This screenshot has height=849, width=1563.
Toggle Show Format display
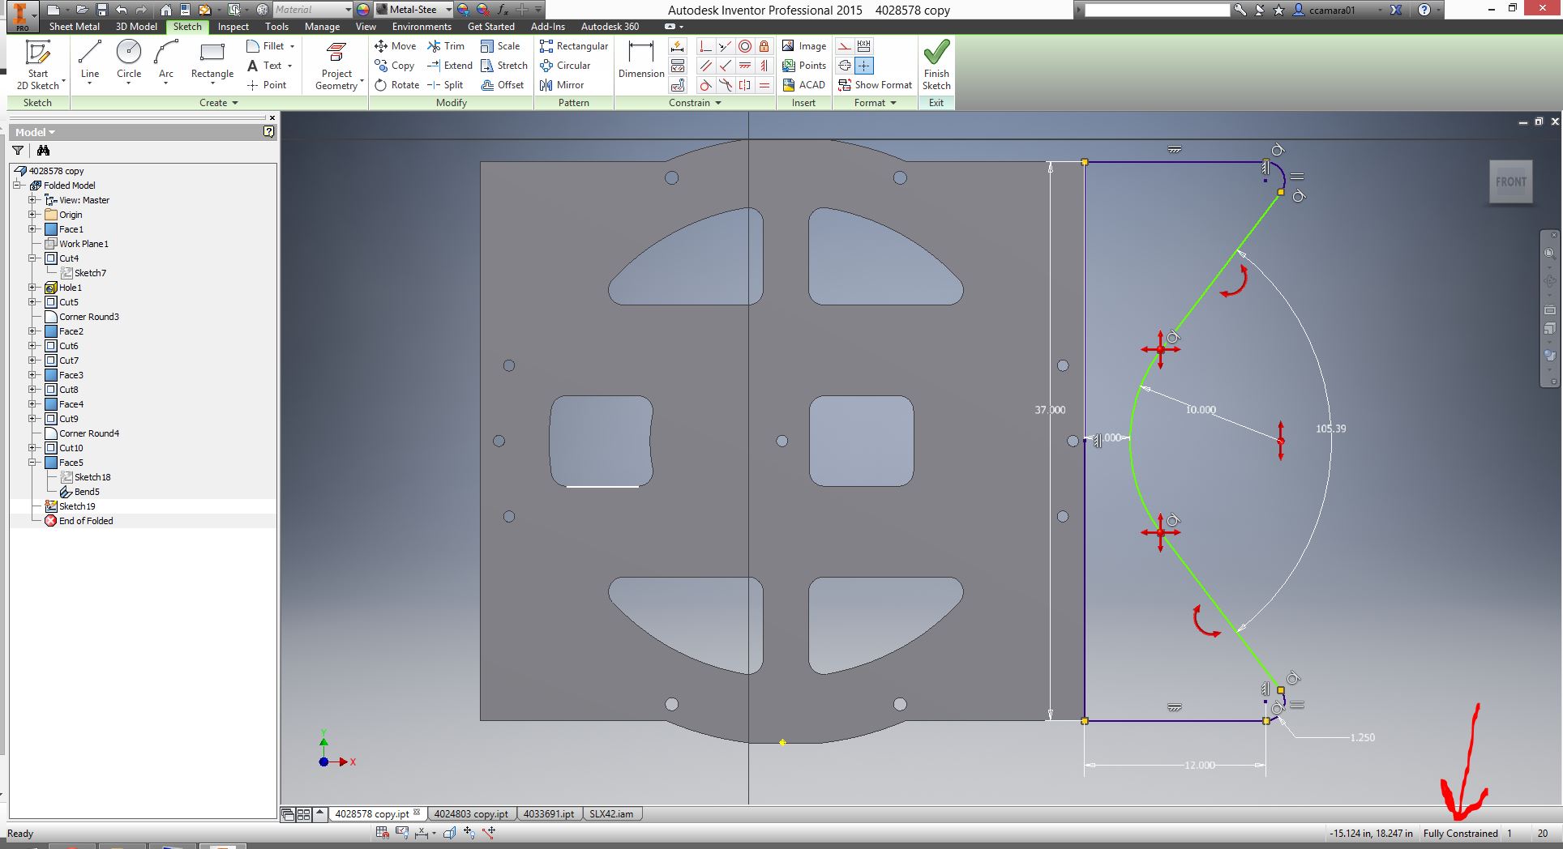[874, 85]
